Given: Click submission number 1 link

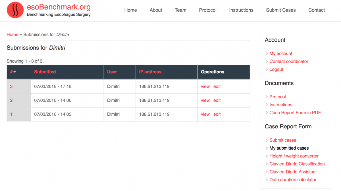Looking at the screenshot, I should (11, 114).
